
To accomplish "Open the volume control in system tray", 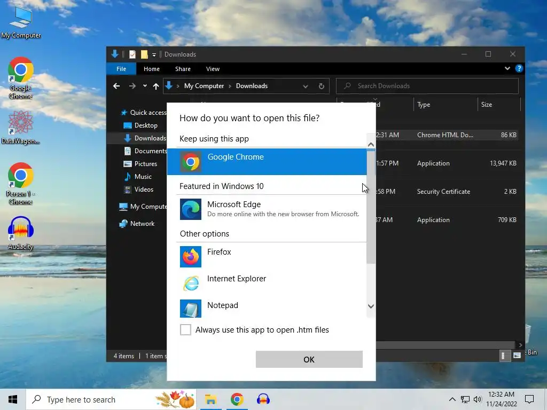I will click(477, 399).
